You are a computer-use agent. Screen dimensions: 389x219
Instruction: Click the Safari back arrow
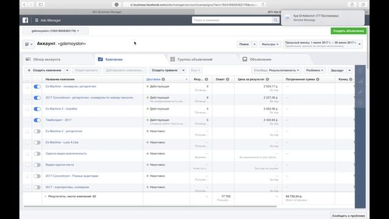24,4
